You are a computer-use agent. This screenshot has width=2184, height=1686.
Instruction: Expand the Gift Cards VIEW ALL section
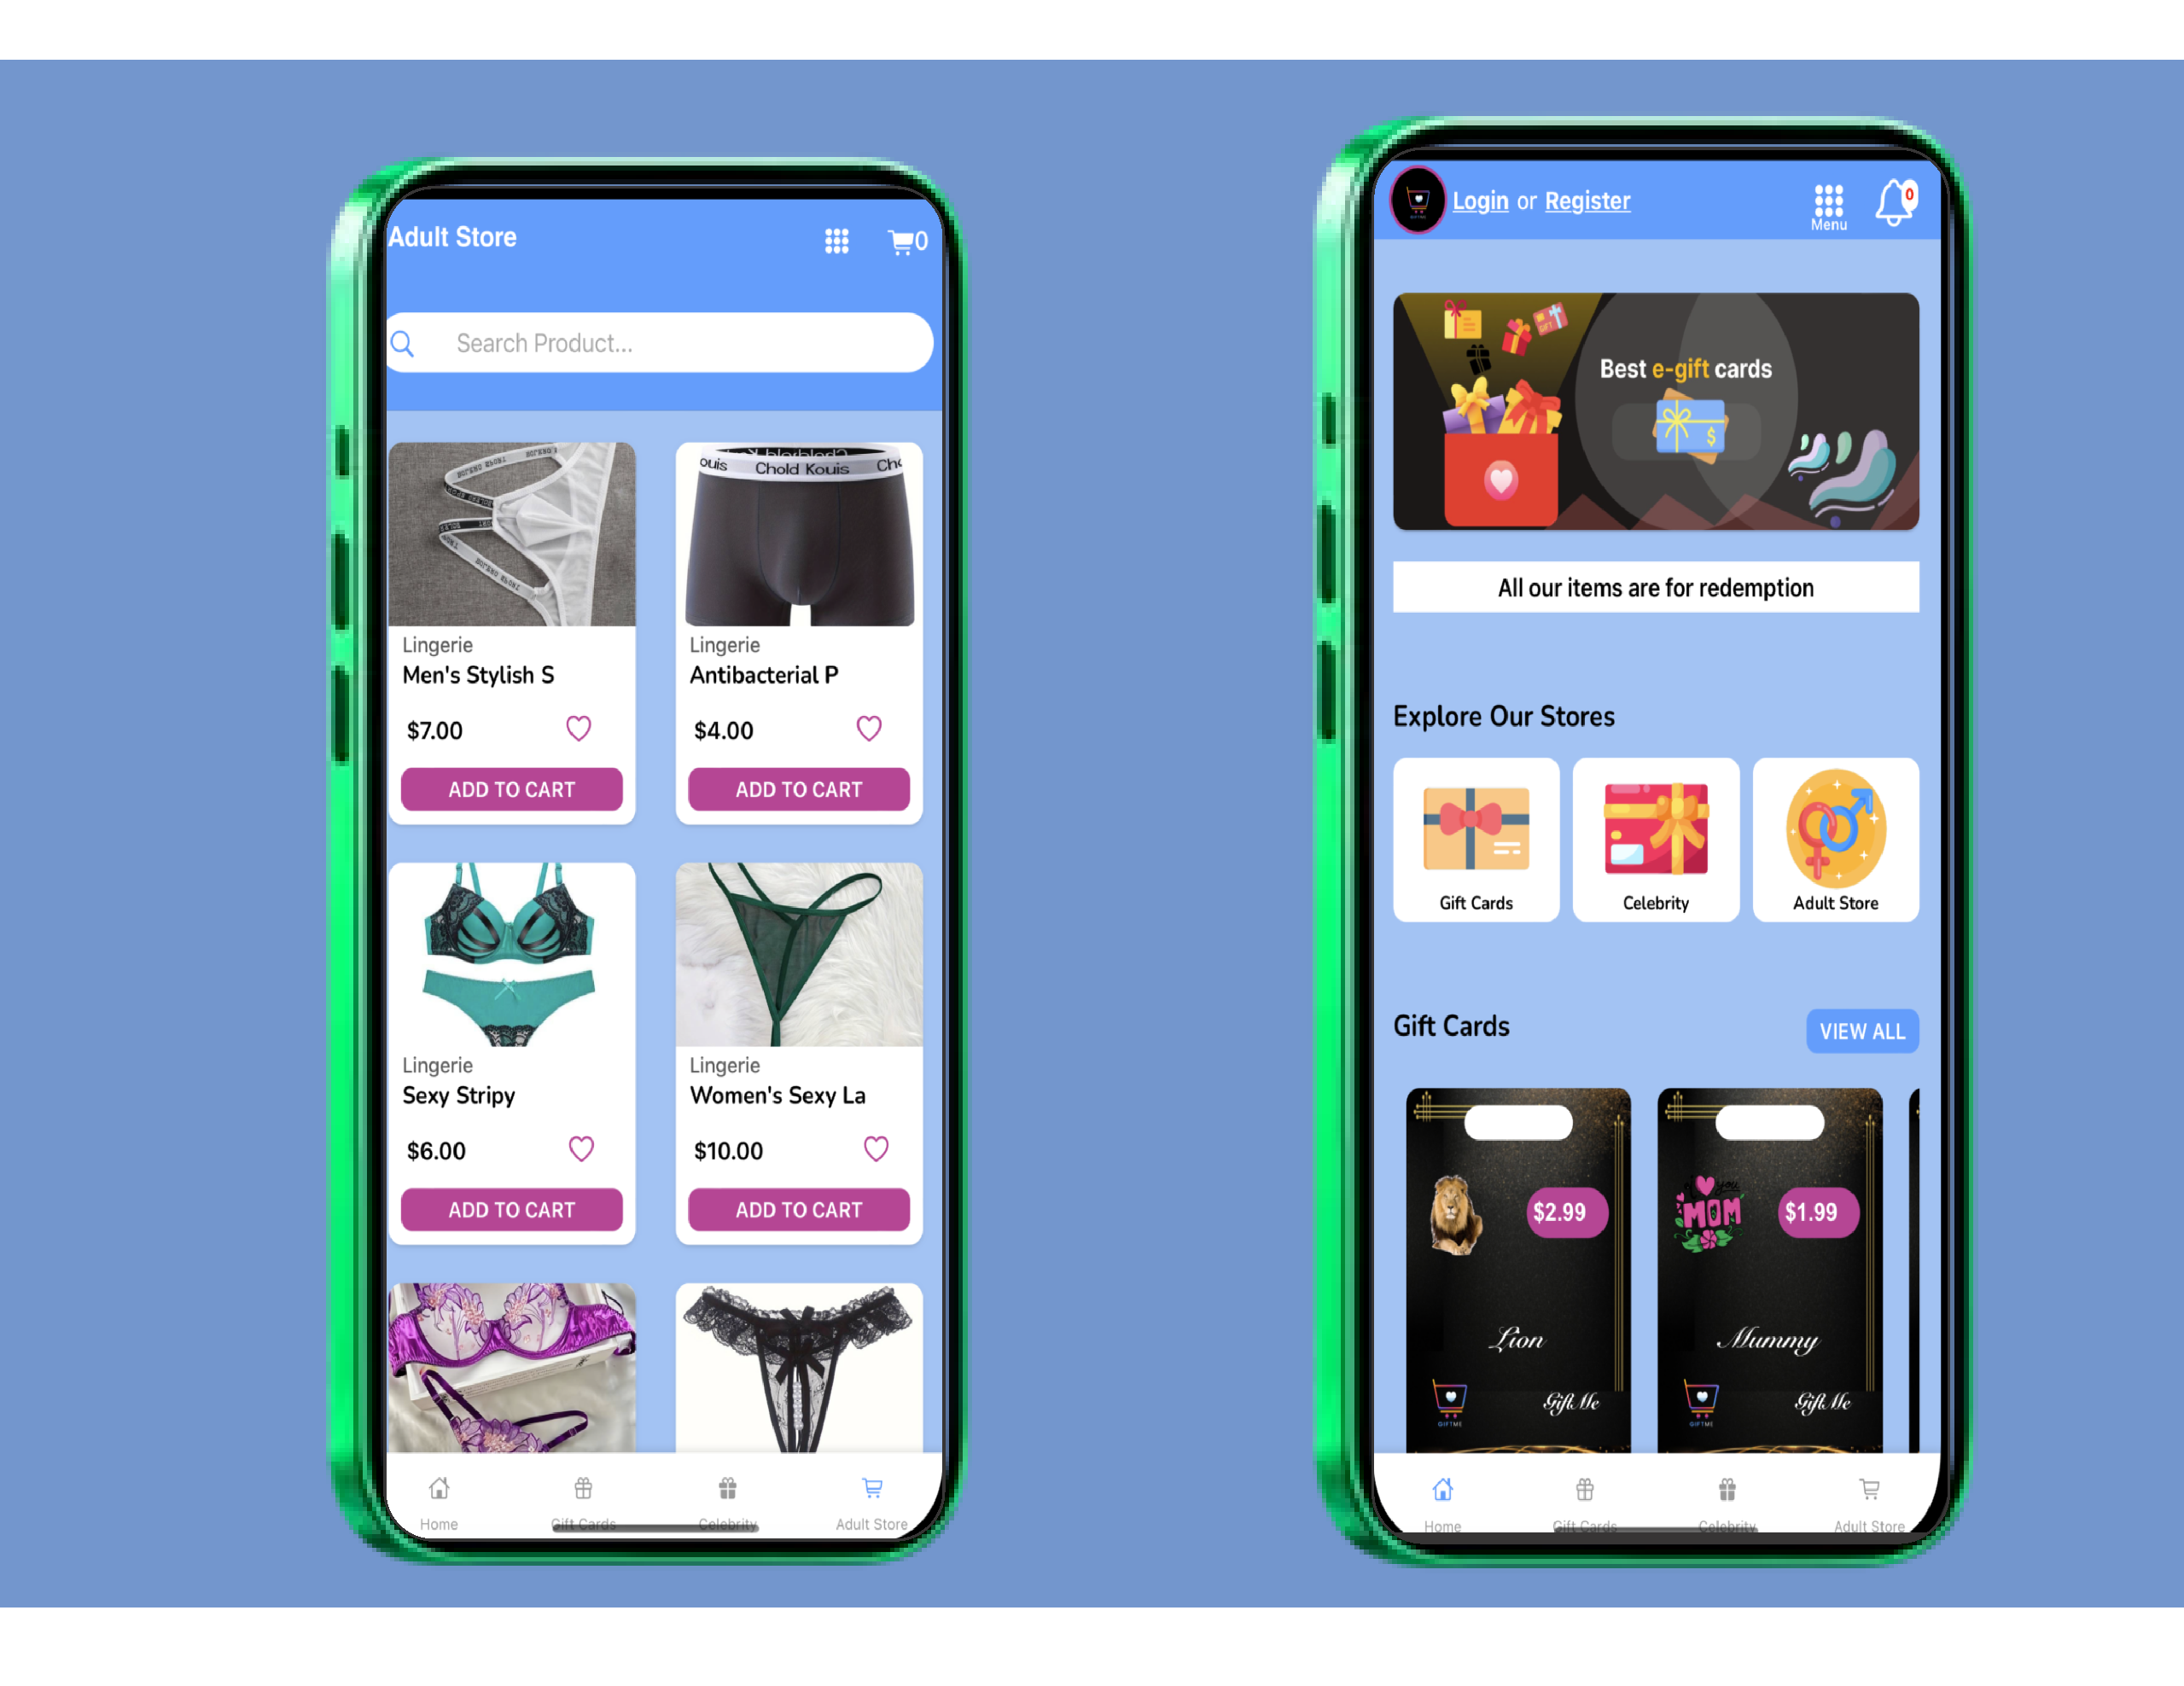1860,1031
